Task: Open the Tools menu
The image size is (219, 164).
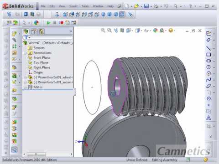Action: pos(85,6)
